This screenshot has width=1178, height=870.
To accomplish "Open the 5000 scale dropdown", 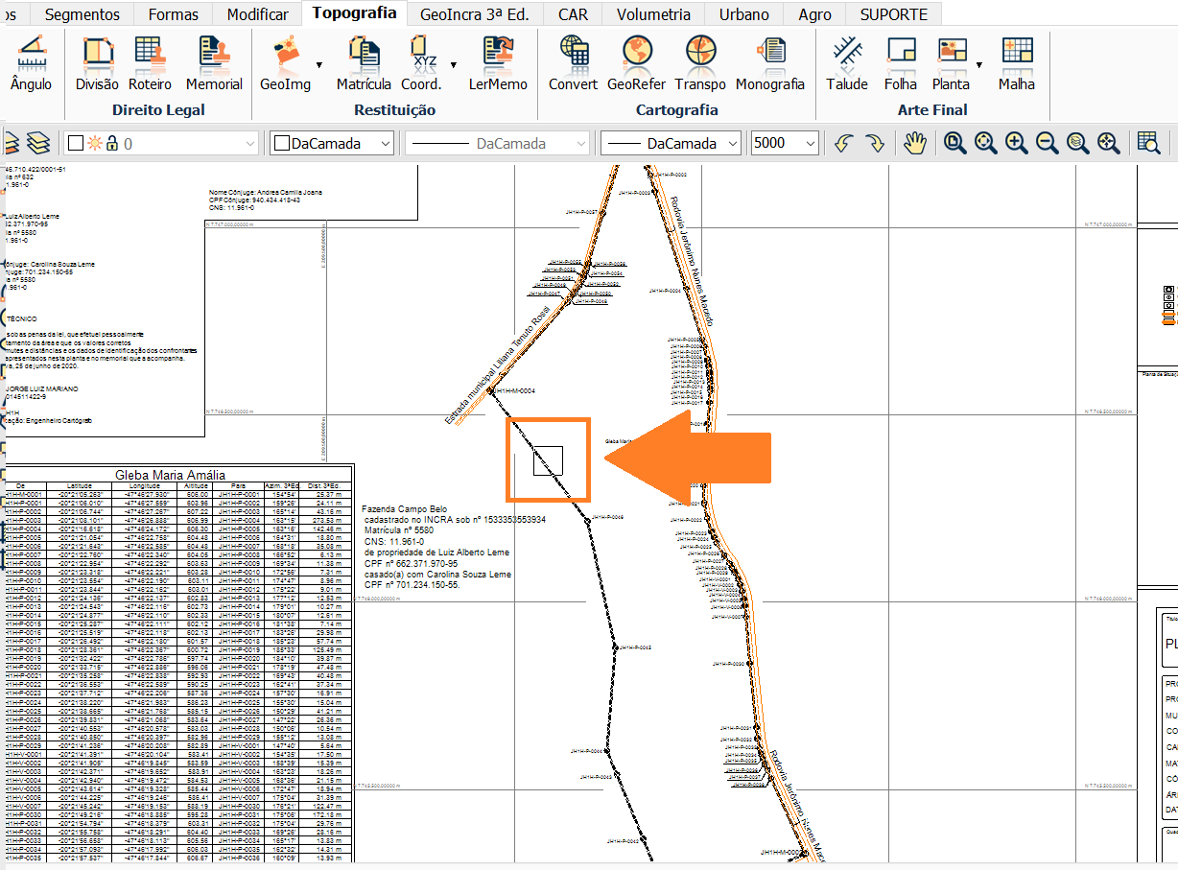I will pyautogui.click(x=785, y=144).
